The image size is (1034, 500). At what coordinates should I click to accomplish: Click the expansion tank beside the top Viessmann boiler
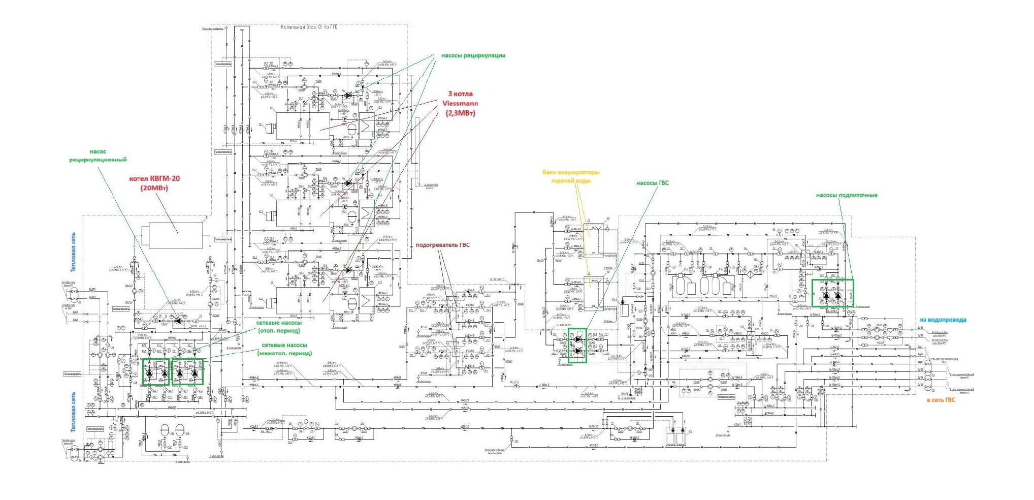pos(352,128)
